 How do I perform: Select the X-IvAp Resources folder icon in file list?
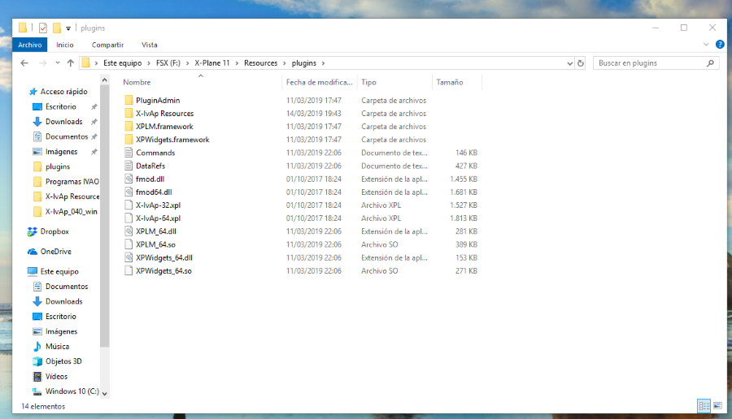click(129, 113)
